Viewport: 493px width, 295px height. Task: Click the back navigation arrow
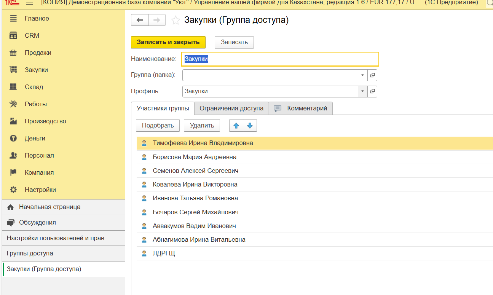click(140, 20)
